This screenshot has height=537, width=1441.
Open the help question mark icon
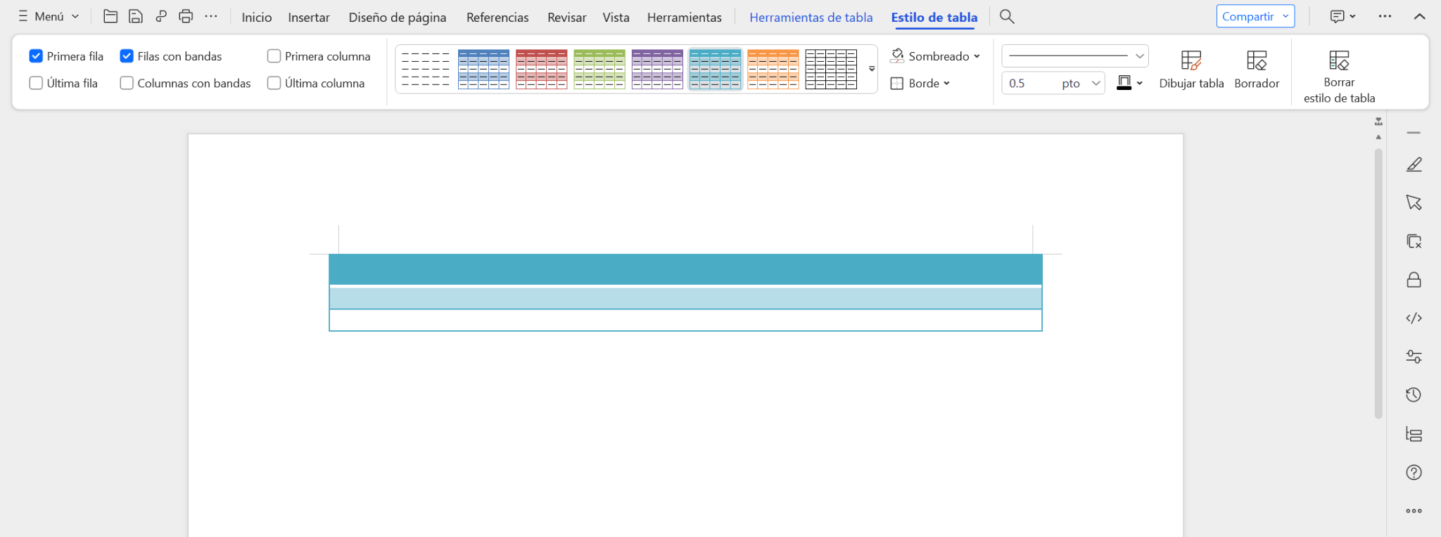[x=1414, y=472]
